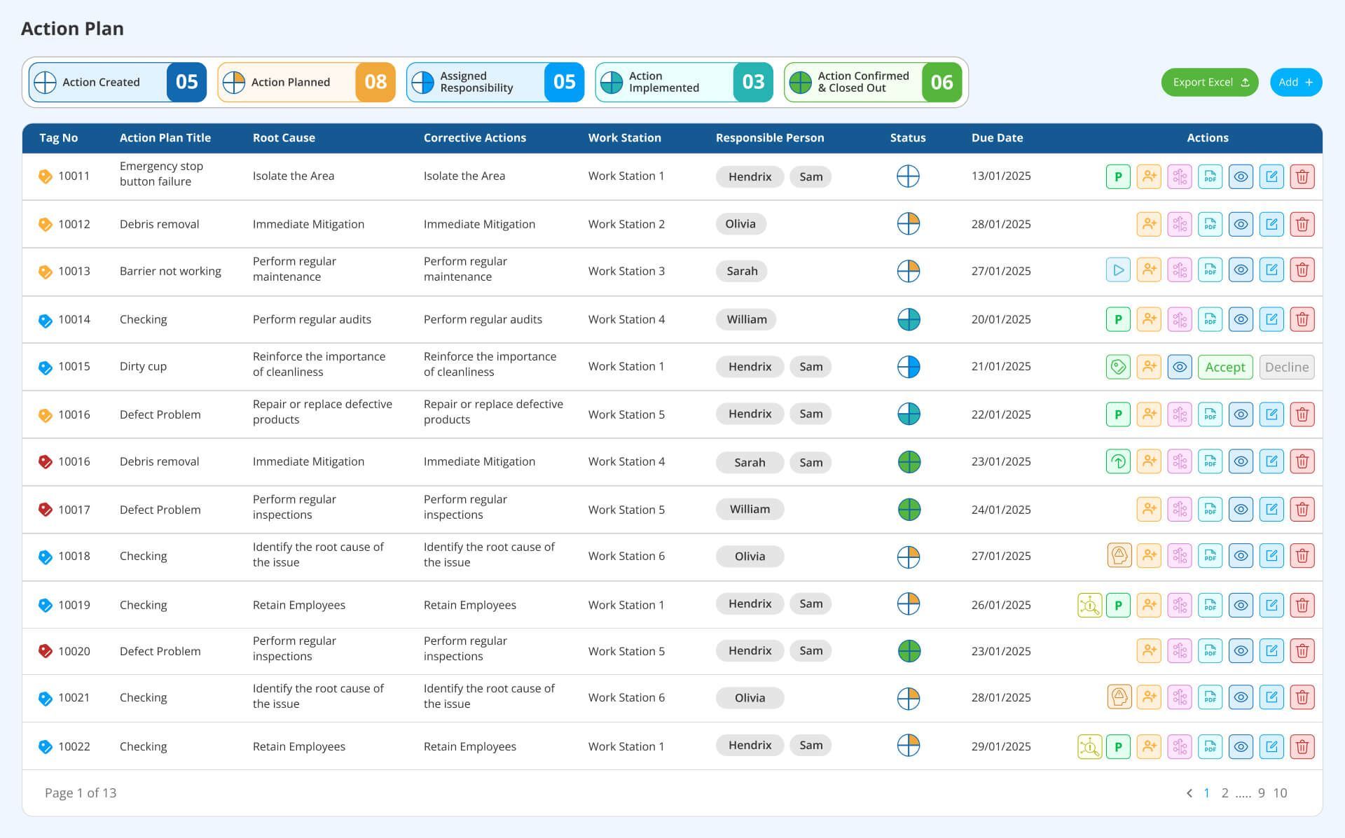Screen dimensions: 1345x838
Task: Go to page 9 of results
Action: click(1261, 792)
